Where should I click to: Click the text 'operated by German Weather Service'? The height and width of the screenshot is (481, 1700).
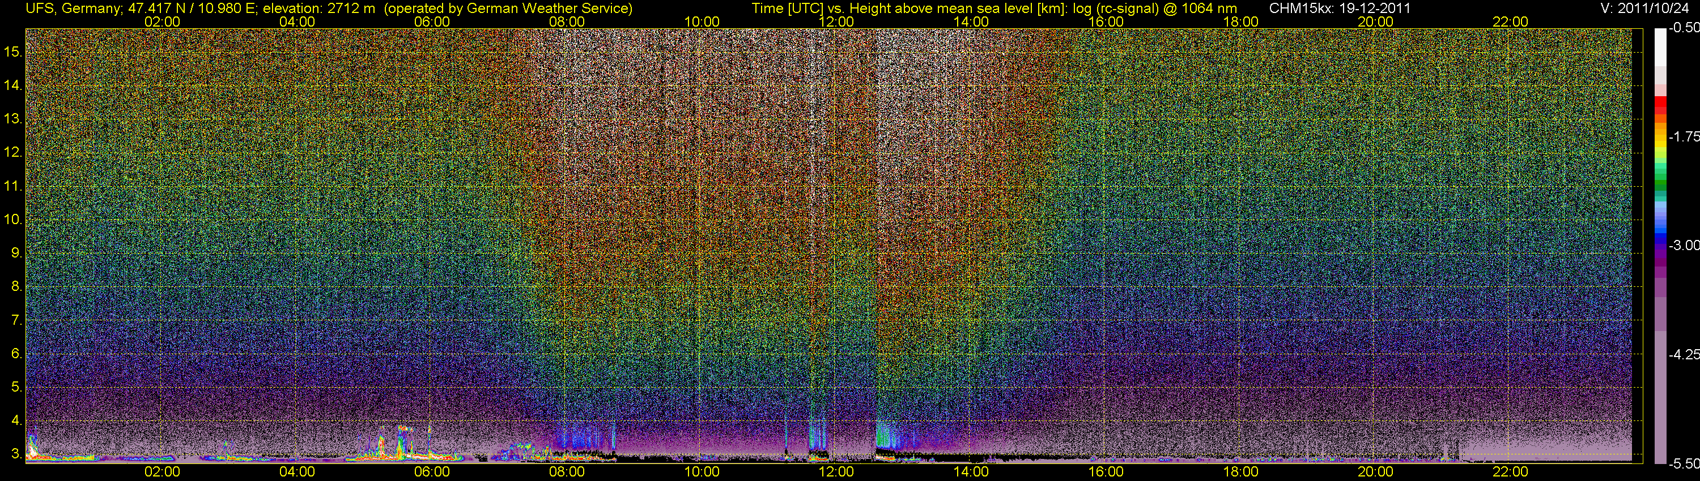click(508, 8)
